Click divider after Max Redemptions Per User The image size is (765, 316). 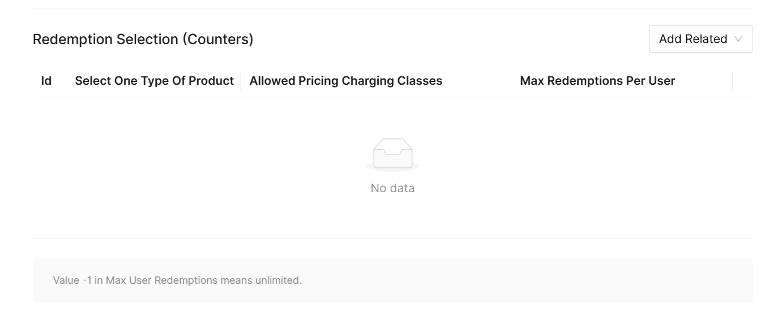(732, 81)
